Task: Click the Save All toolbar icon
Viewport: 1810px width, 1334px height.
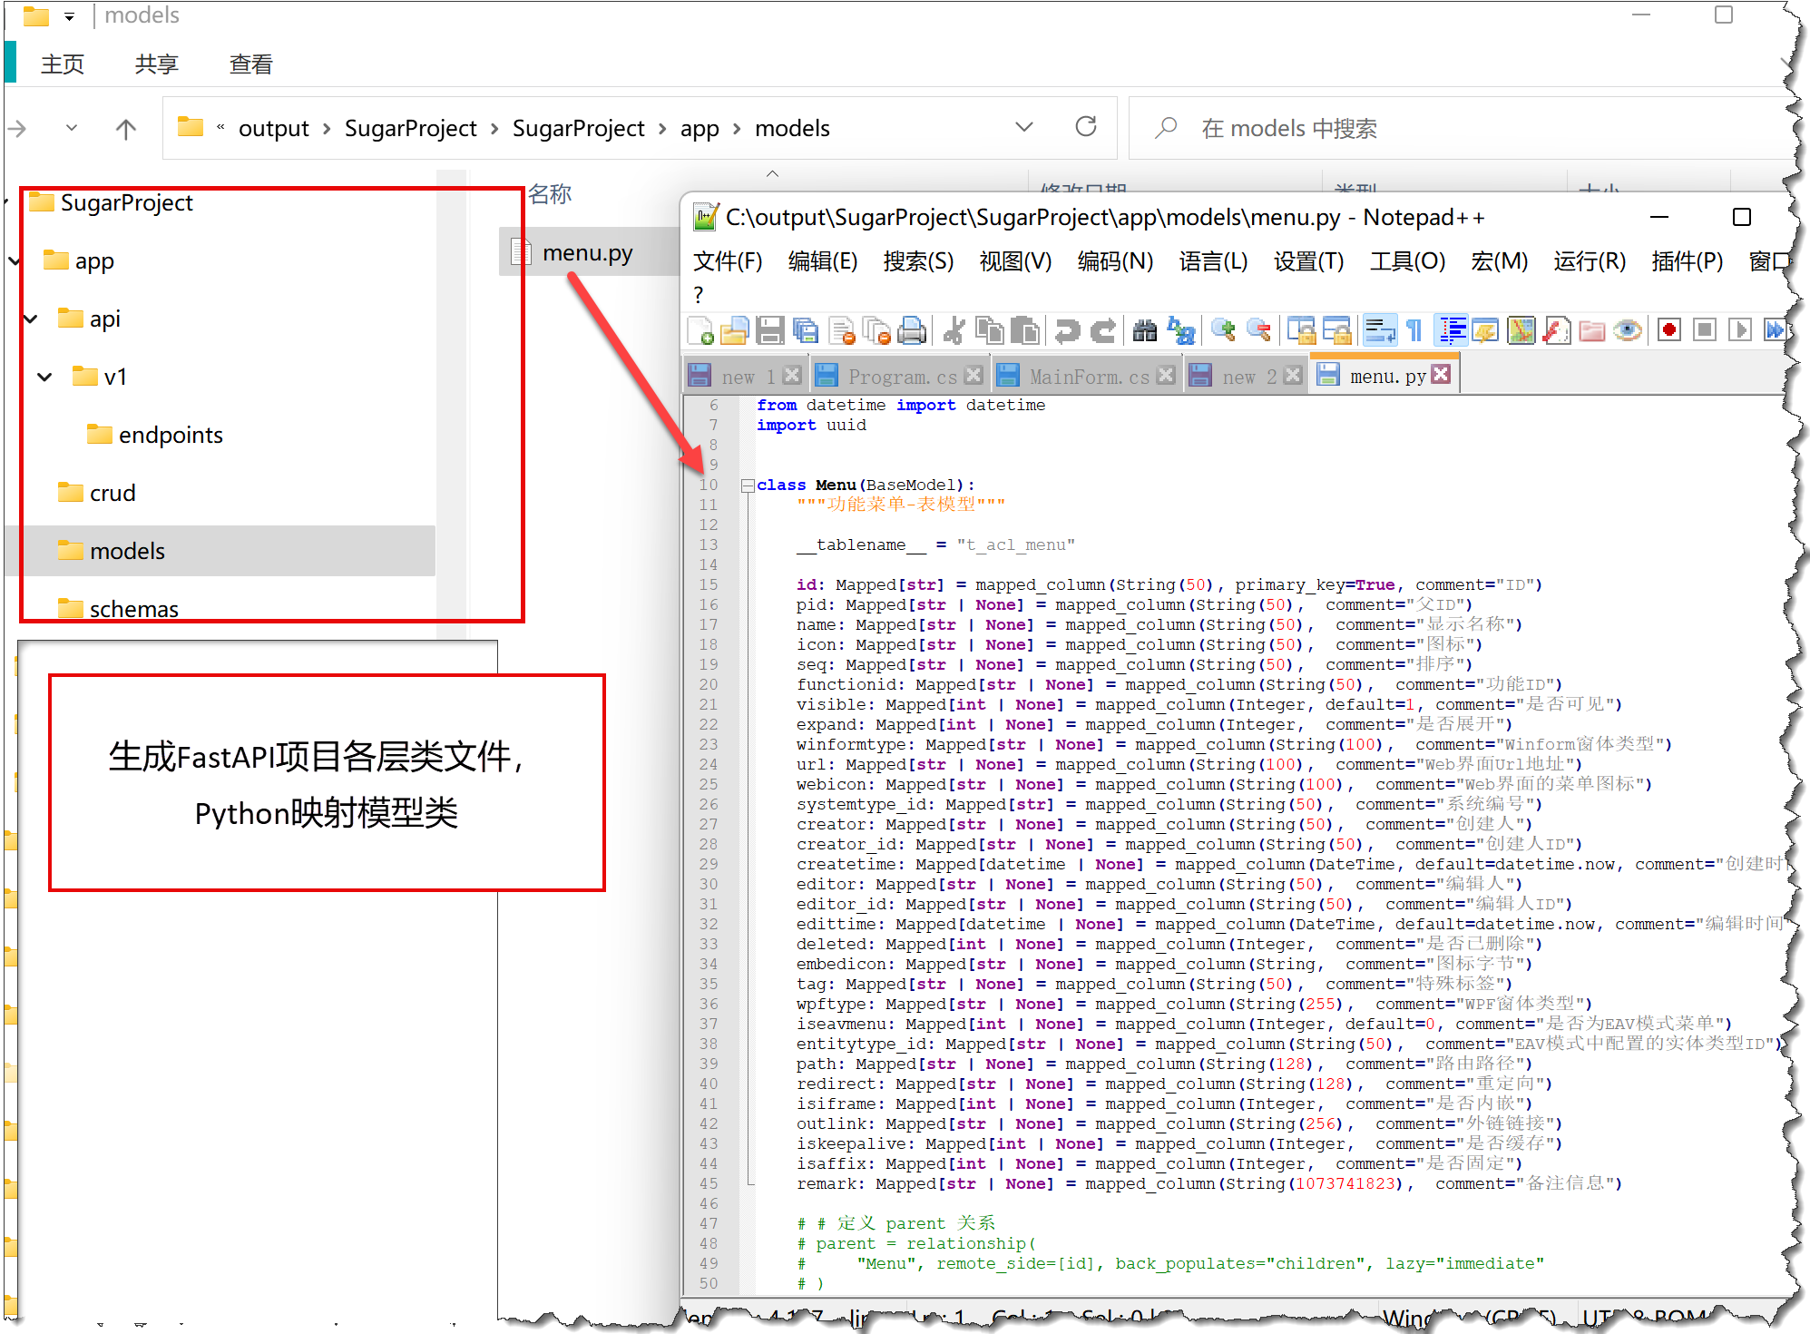Action: click(805, 331)
